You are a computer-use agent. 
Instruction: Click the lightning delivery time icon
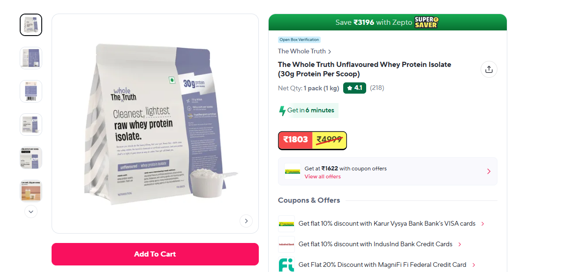(282, 110)
